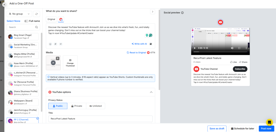Click the Grammarly icon in text box
This screenshot has width=276, height=132.
[x=150, y=35]
